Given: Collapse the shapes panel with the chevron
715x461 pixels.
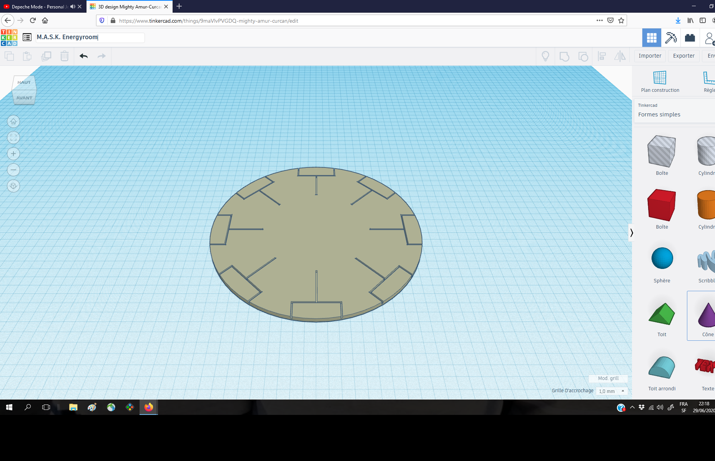Looking at the screenshot, I should coord(631,232).
